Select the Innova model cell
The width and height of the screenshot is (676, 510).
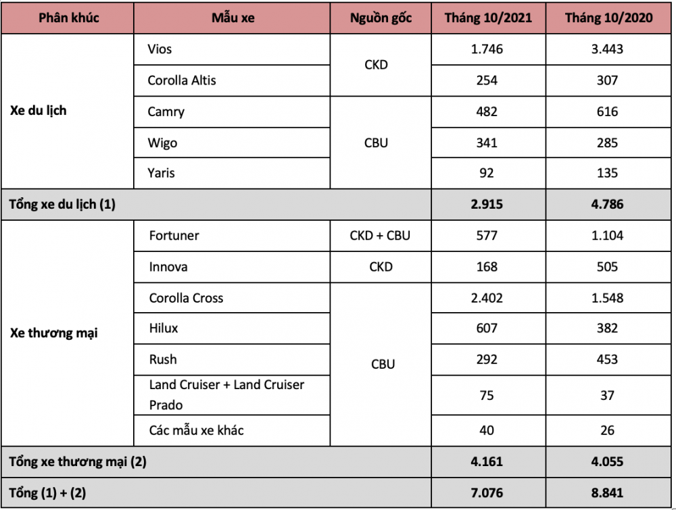[x=232, y=267]
